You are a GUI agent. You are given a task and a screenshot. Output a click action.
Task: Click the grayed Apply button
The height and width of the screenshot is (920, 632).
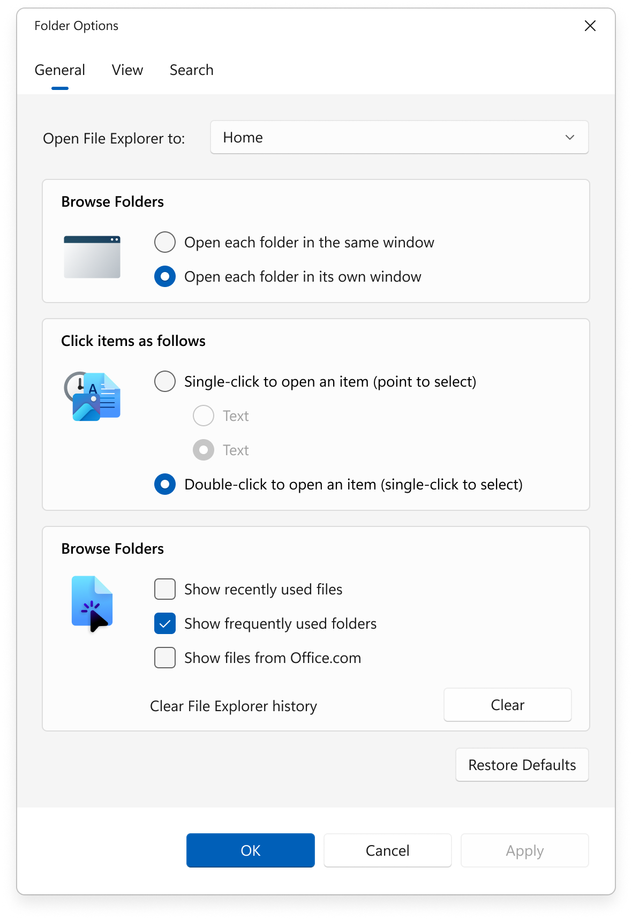coord(524,850)
